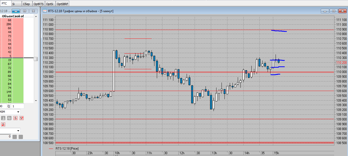Open the M0M account dropdown
Viewport: 348px width, 156px height.
coord(18,112)
